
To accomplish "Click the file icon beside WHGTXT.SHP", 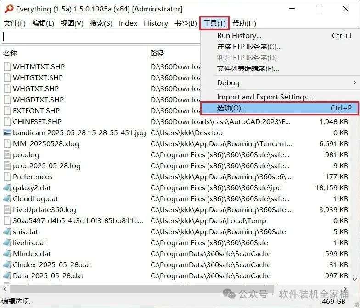I will [7, 89].
